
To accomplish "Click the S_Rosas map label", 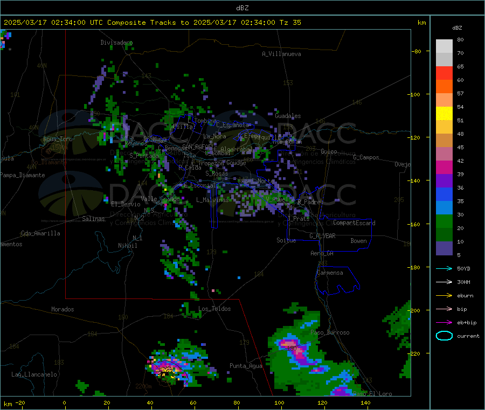I will (217, 174).
